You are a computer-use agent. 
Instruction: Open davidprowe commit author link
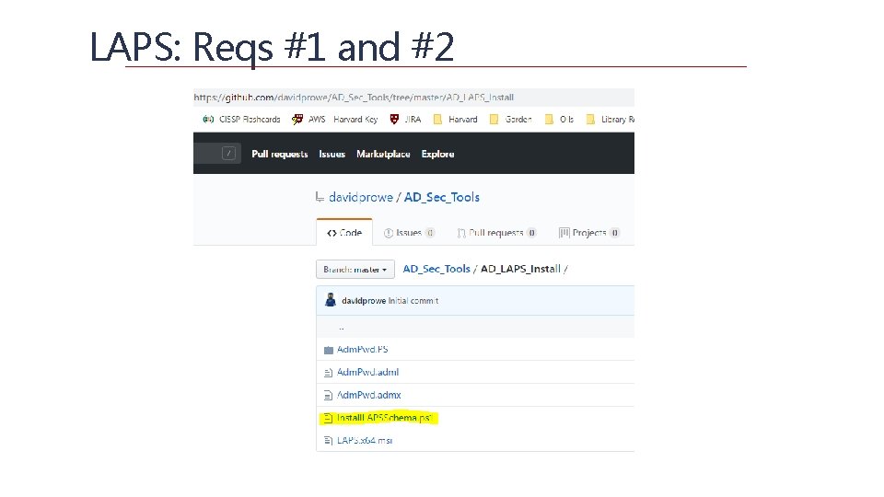(x=364, y=301)
